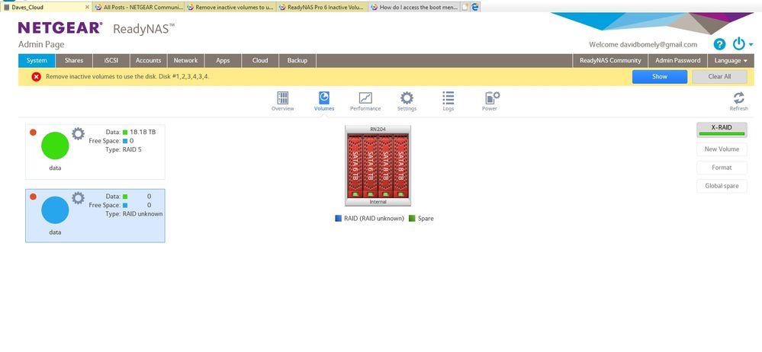Close the Daves_Cloud browser tab
Image resolution: width=762 pixels, height=352 pixels.
[87, 8]
